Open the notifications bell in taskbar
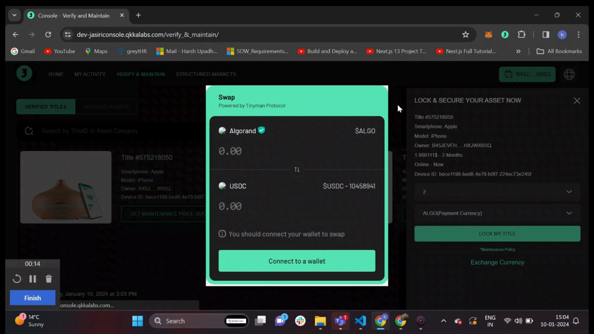 pyautogui.click(x=576, y=321)
